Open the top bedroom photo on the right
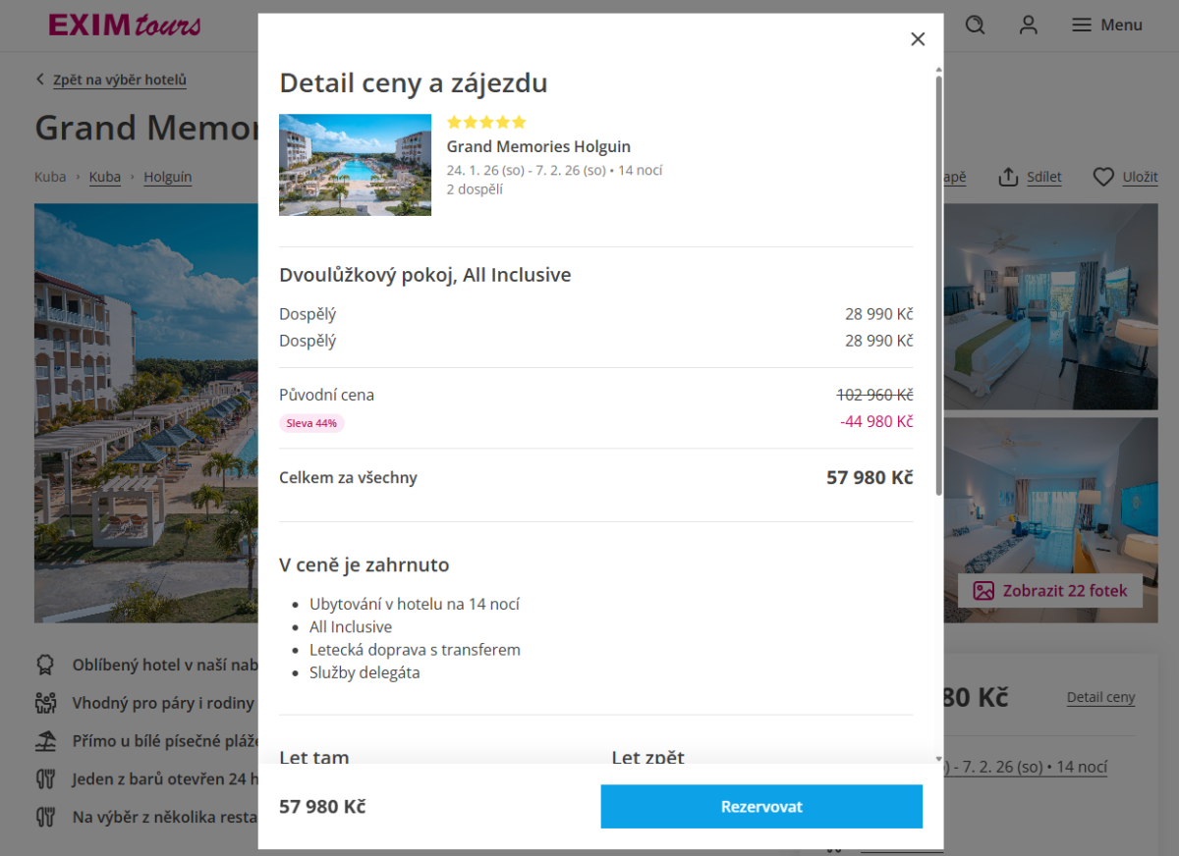 (1050, 306)
